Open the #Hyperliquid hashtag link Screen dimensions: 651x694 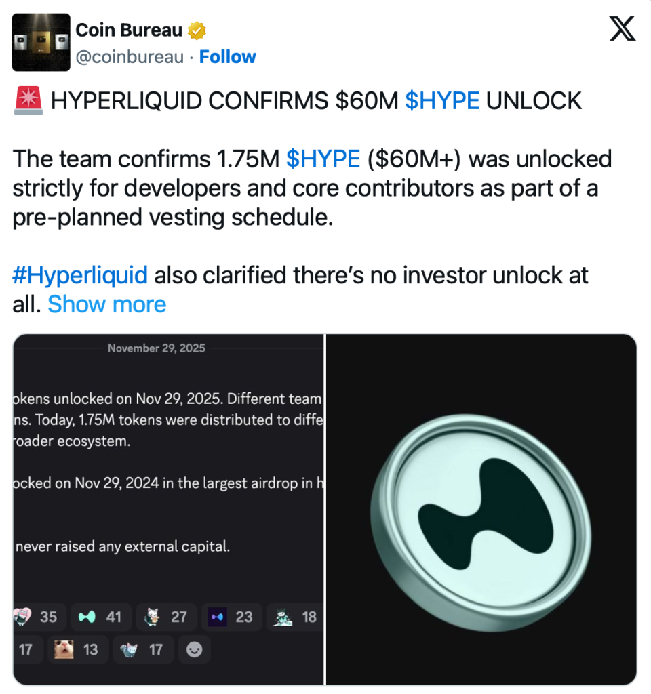point(80,275)
